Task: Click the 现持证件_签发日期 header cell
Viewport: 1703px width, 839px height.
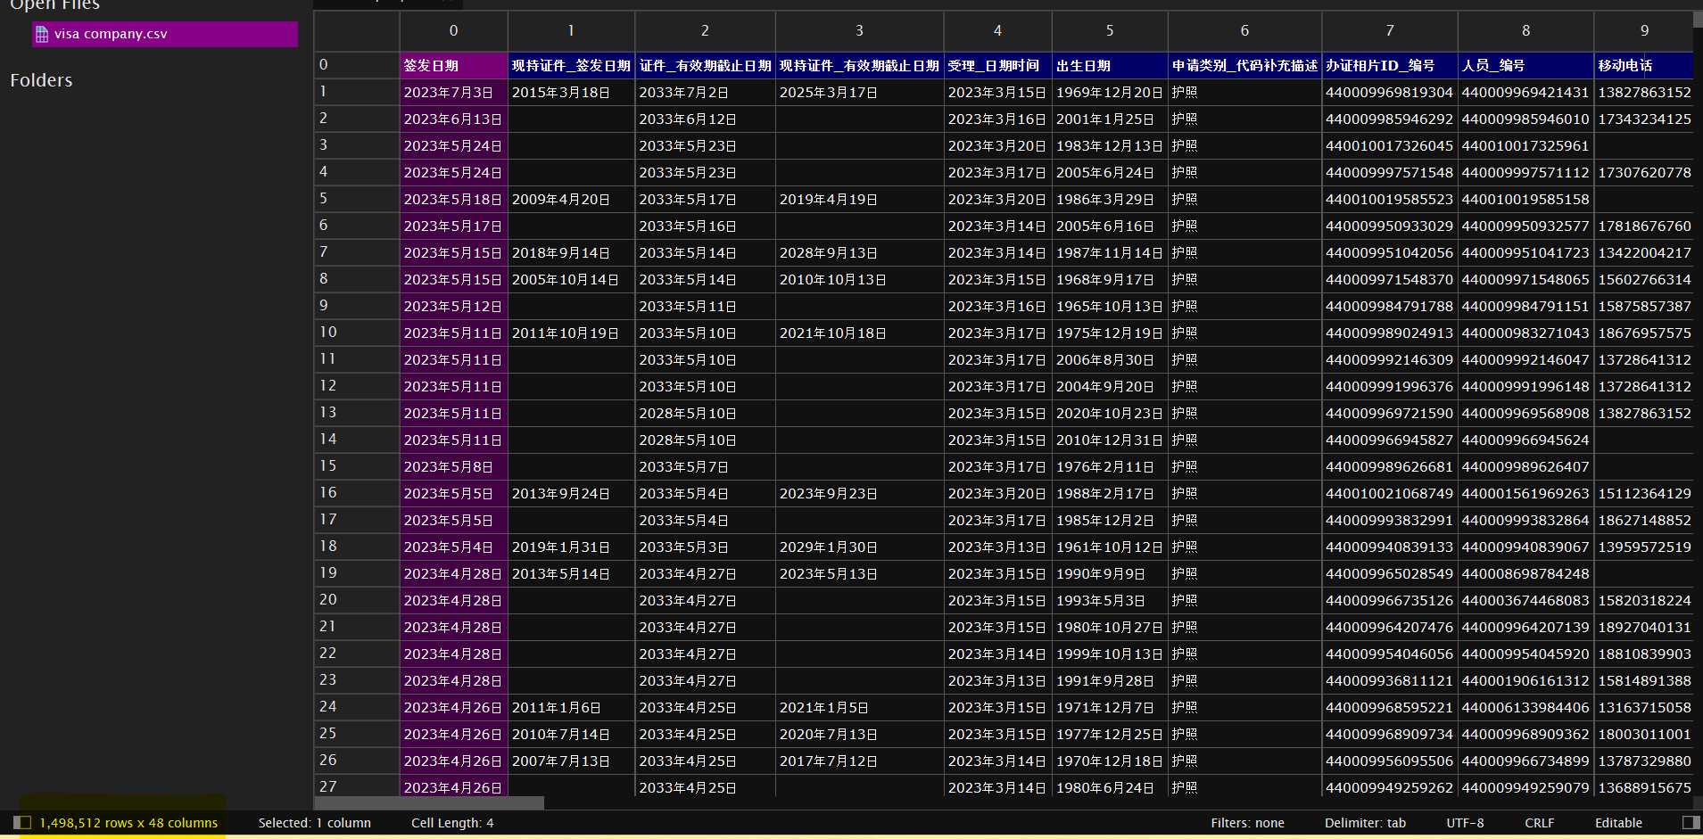Action: [571, 65]
